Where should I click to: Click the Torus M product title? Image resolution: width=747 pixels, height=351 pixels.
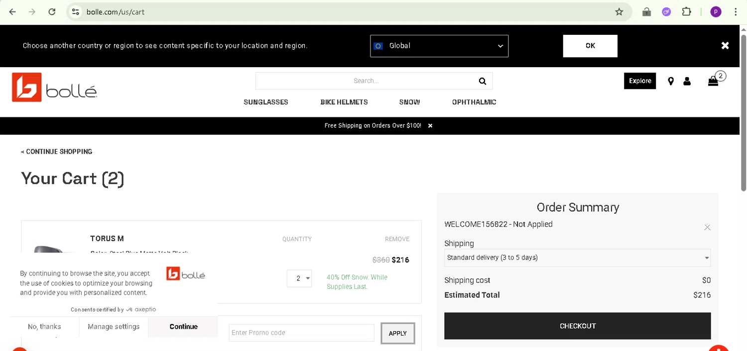[x=107, y=239]
